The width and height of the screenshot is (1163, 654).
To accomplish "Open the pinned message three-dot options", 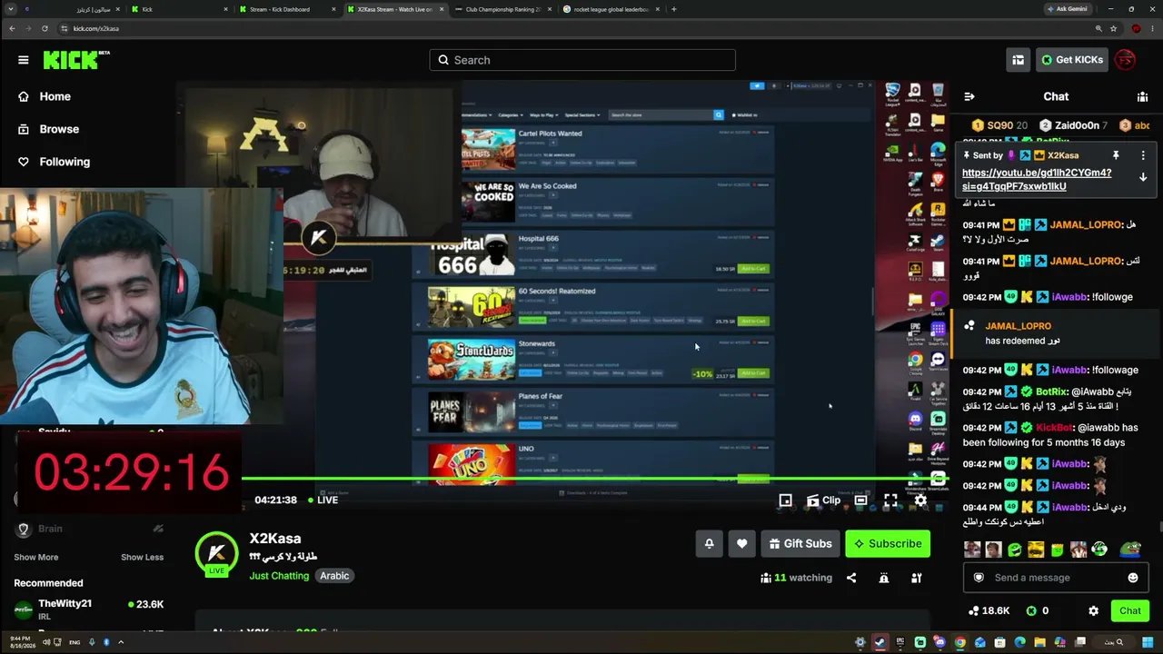I will pos(1143,155).
